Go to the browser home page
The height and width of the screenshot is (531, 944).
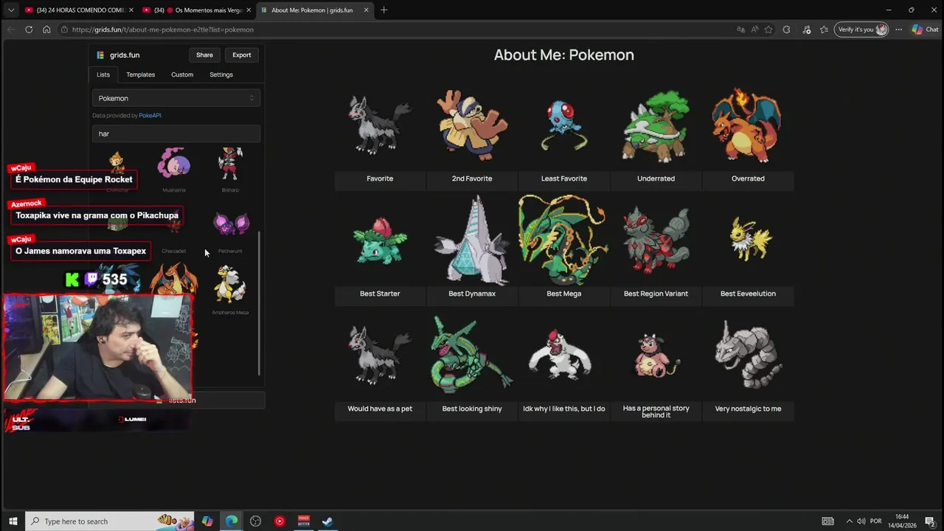tap(46, 29)
